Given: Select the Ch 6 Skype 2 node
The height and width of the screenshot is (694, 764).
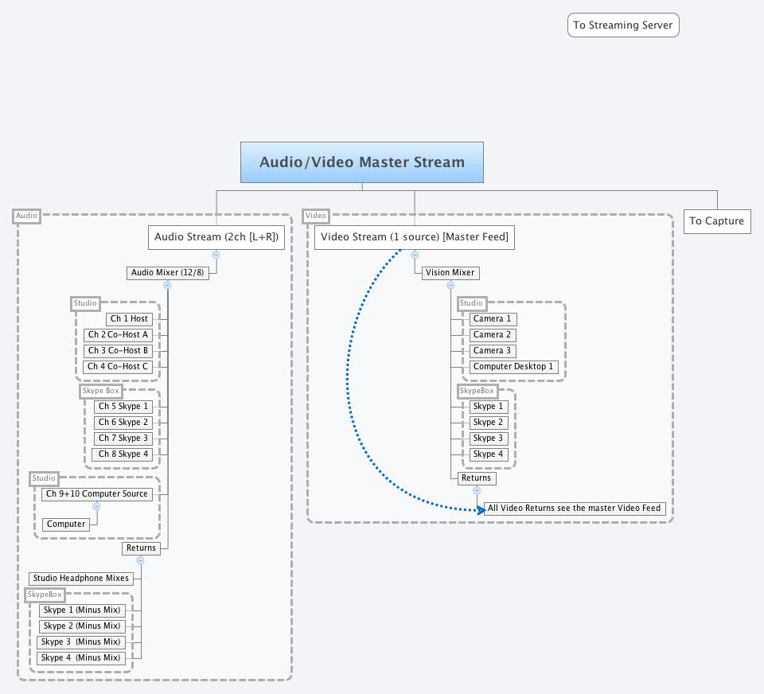Looking at the screenshot, I should [123, 423].
